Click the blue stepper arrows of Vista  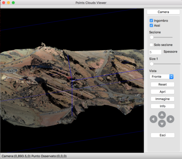point(171,77)
